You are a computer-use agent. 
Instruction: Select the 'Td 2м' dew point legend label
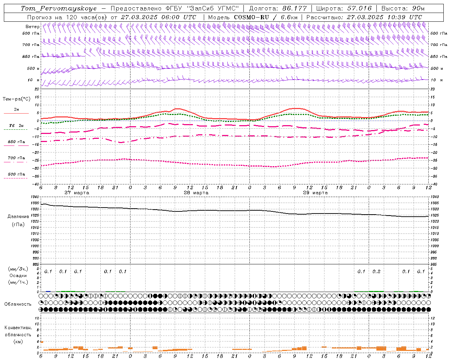(x=16, y=126)
